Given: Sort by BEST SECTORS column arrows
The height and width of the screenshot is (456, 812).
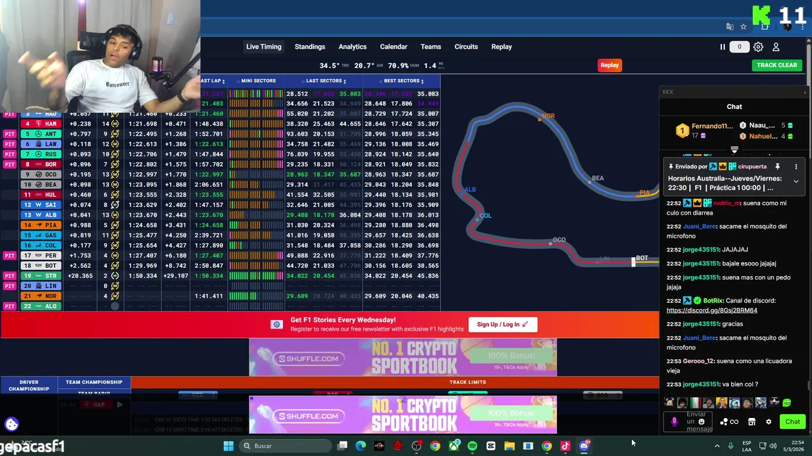Looking at the screenshot, I should click(422, 81).
